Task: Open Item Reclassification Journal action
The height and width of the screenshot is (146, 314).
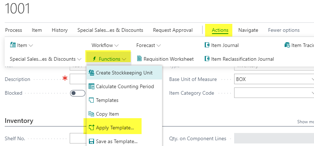Action: coord(239,59)
